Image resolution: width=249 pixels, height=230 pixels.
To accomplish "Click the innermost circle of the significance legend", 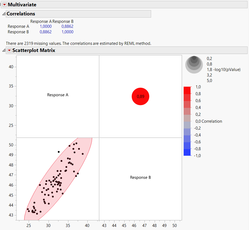I will pos(194,59).
